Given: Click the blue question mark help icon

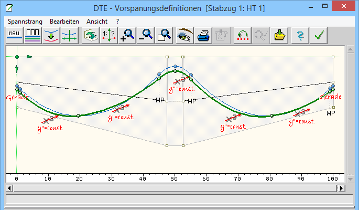Looking at the screenshot, I should pyautogui.click(x=300, y=35).
